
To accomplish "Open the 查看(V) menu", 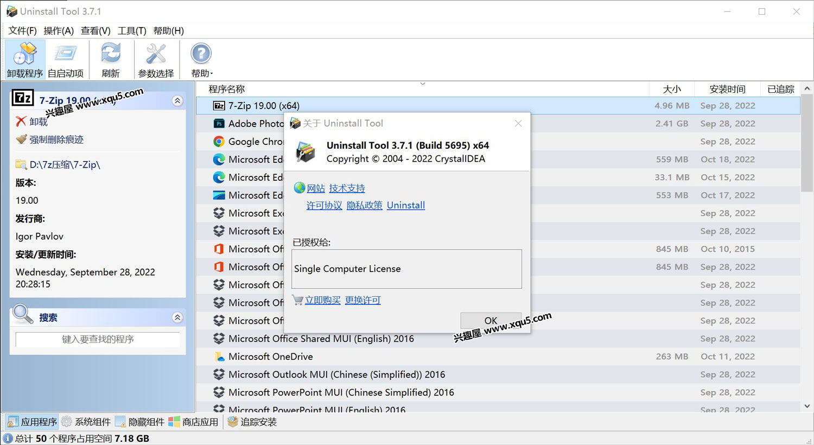I will coord(96,31).
